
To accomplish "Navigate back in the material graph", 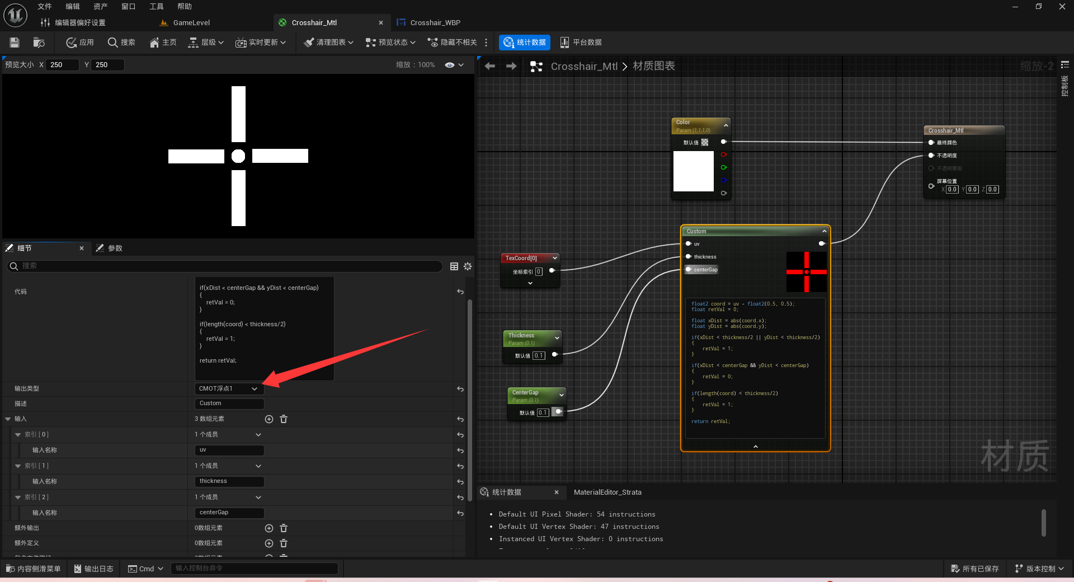I will tap(490, 66).
